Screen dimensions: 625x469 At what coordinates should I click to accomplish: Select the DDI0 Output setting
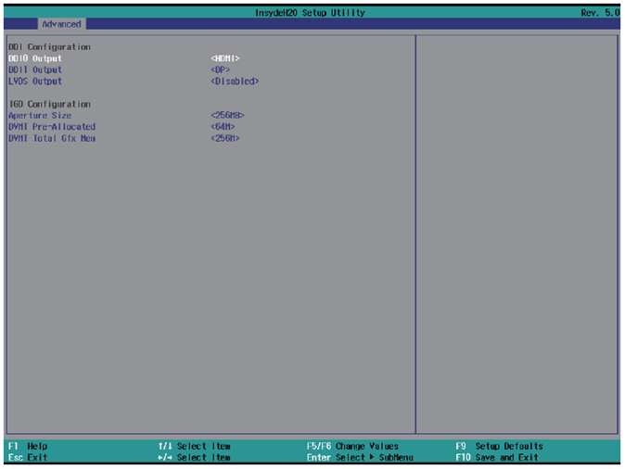point(35,58)
